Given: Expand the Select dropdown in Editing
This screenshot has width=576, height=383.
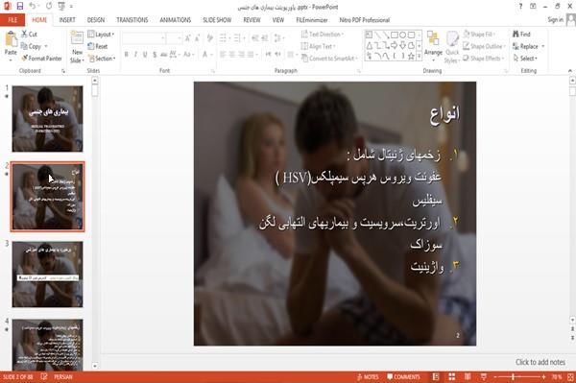Looking at the screenshot, I should 526,59.
